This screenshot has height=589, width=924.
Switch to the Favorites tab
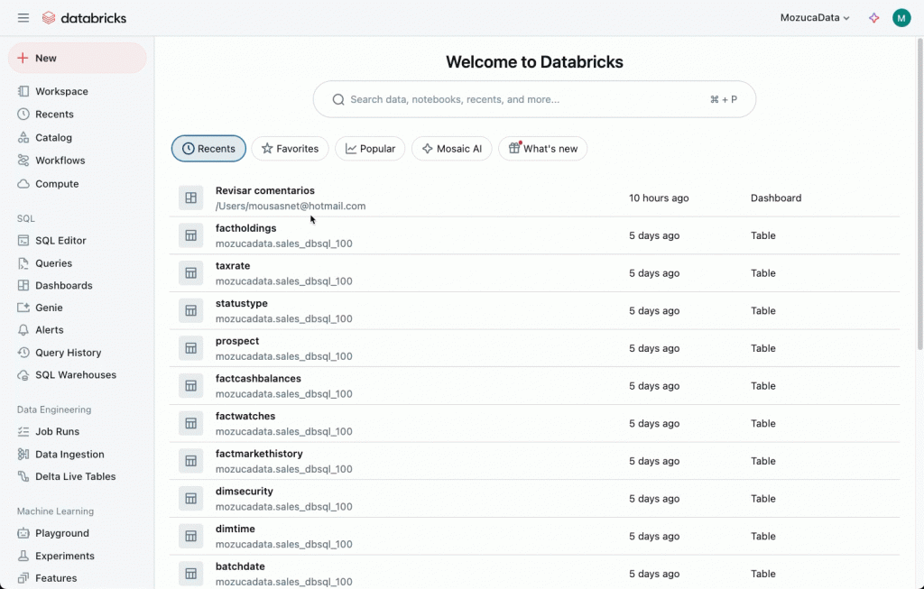(x=290, y=149)
